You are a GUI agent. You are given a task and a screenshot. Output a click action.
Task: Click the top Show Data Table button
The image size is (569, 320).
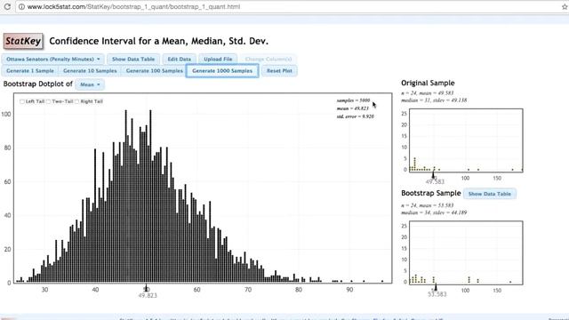[133, 60]
